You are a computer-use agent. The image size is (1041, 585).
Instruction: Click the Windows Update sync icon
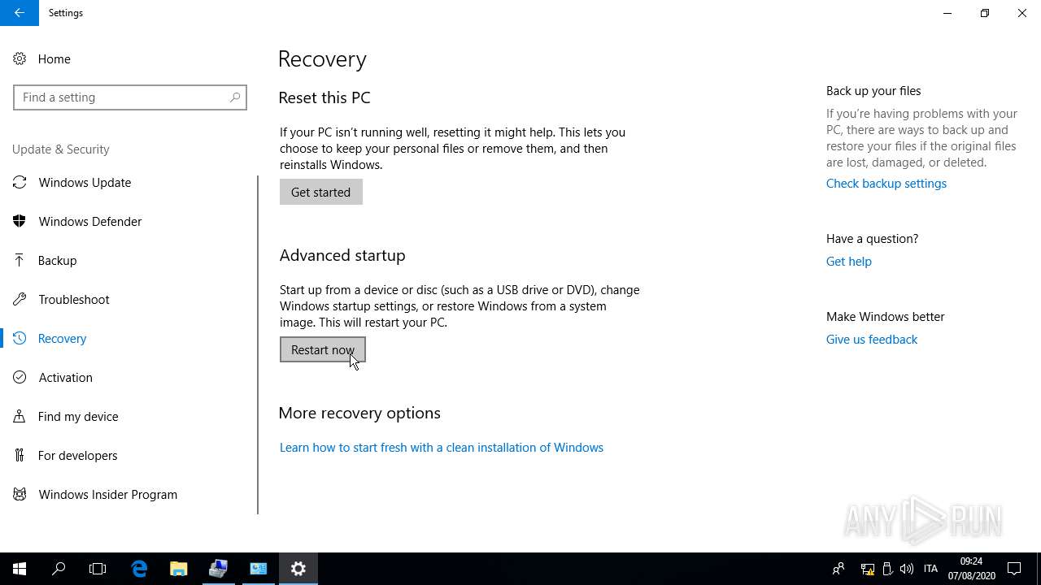pyautogui.click(x=20, y=182)
